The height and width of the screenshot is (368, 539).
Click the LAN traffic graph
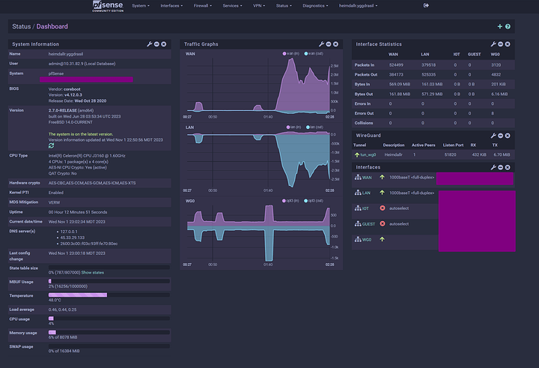(258, 160)
